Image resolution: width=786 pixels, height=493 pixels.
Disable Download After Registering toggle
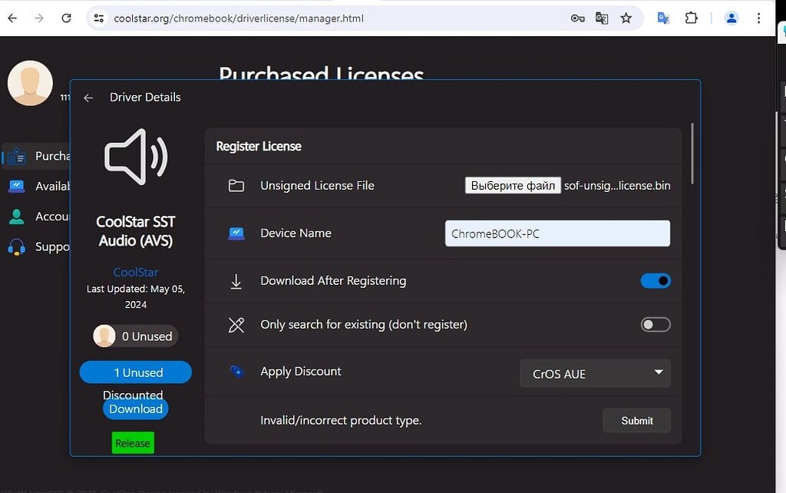(x=656, y=281)
